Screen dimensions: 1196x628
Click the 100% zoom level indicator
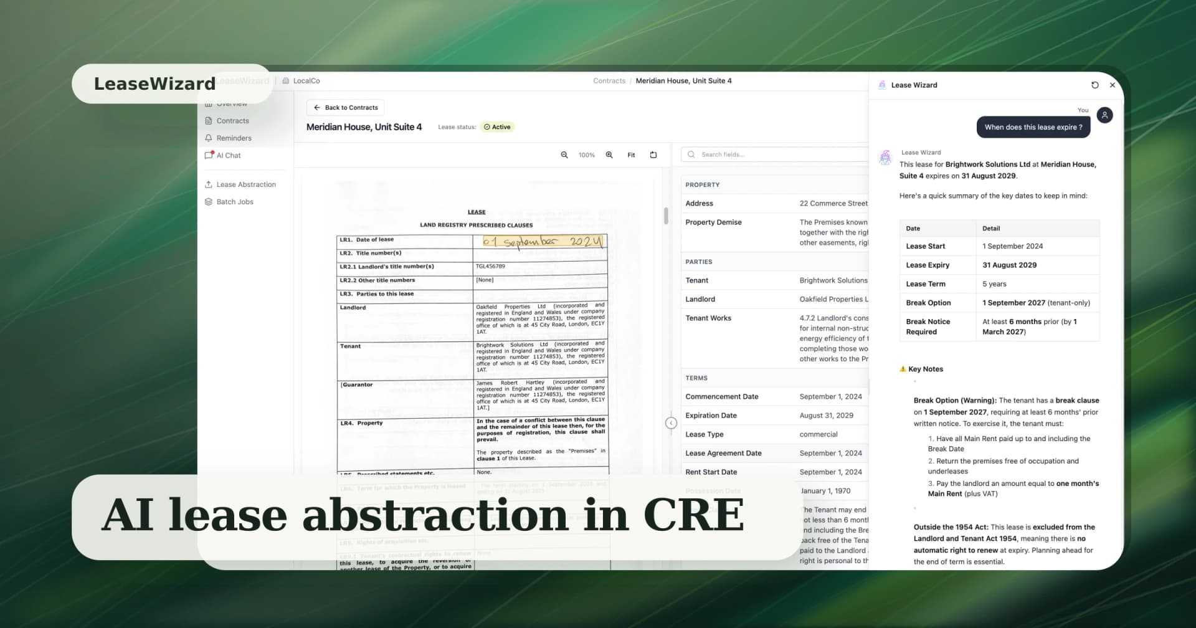pos(587,155)
